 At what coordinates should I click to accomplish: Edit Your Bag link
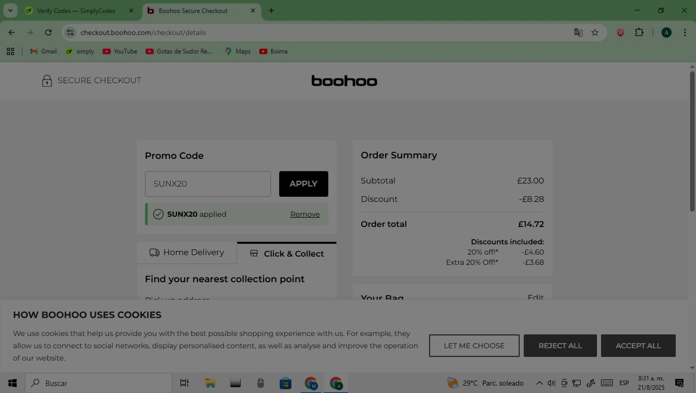coord(535,297)
